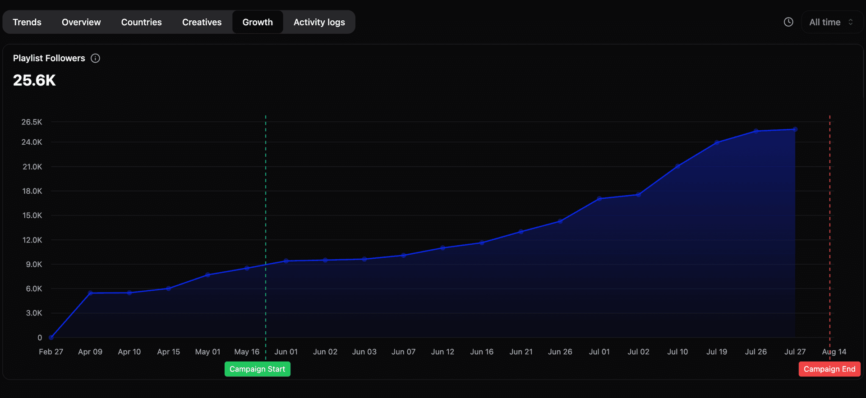Open the All time range dropdown
Image resolution: width=866 pixels, height=398 pixels.
click(831, 22)
